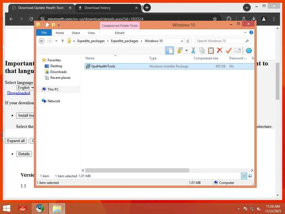Click quick access New folder icon in title bar
The image size is (285, 214).
point(53,25)
